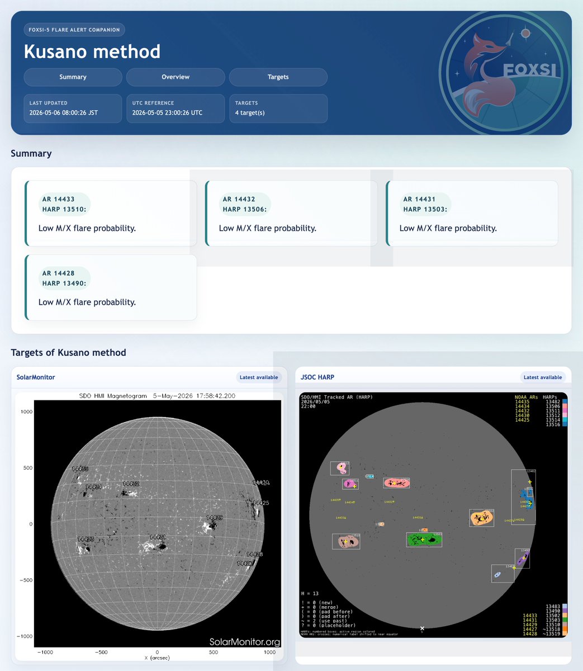This screenshot has height=671, width=583.
Task: Open the AR 14432 HARP 13506 summary card
Action: click(x=292, y=213)
